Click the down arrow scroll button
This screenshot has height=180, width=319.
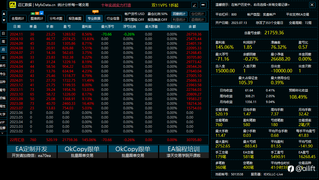(x=4, y=20)
